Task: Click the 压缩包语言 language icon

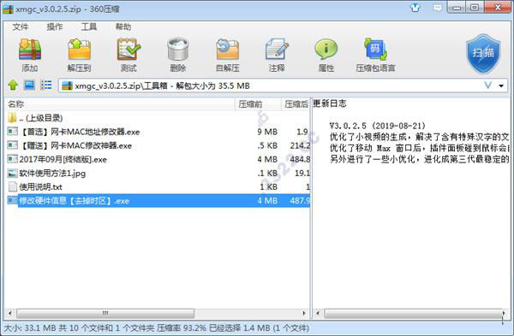Action: pyautogui.click(x=376, y=55)
